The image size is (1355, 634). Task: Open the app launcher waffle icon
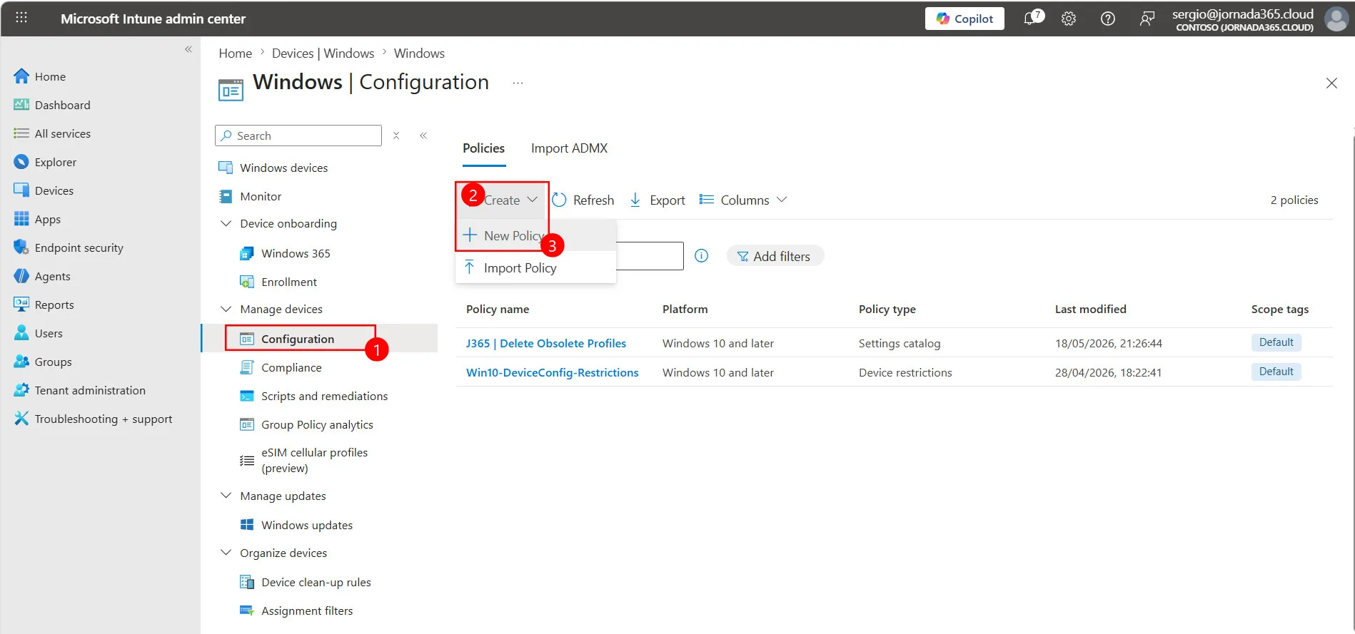coord(21,18)
